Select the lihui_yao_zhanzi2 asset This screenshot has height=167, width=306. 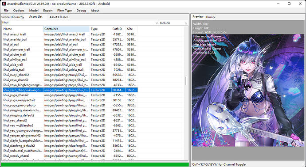pyautogui.click(x=70, y=120)
